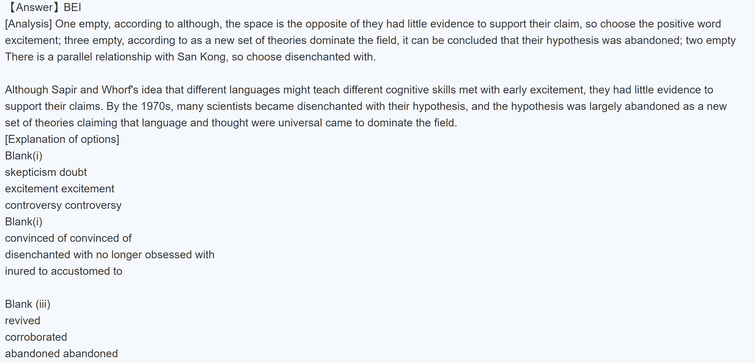Select the "convinced of convinced of" option line

tap(68, 238)
